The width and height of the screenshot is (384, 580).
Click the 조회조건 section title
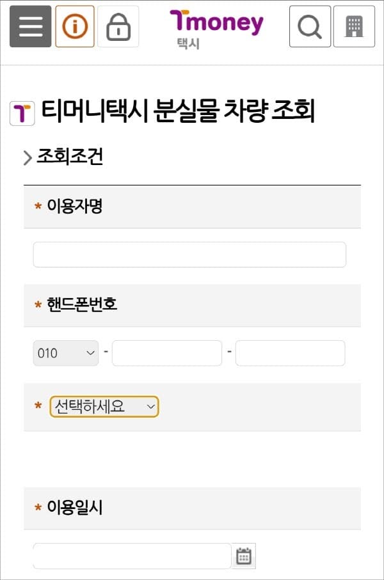point(70,157)
